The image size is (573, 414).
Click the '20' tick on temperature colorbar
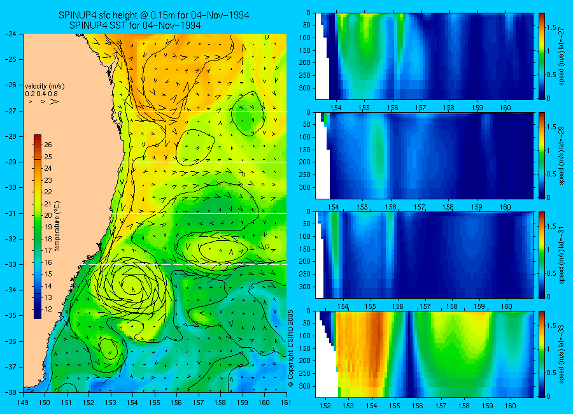(x=48, y=215)
